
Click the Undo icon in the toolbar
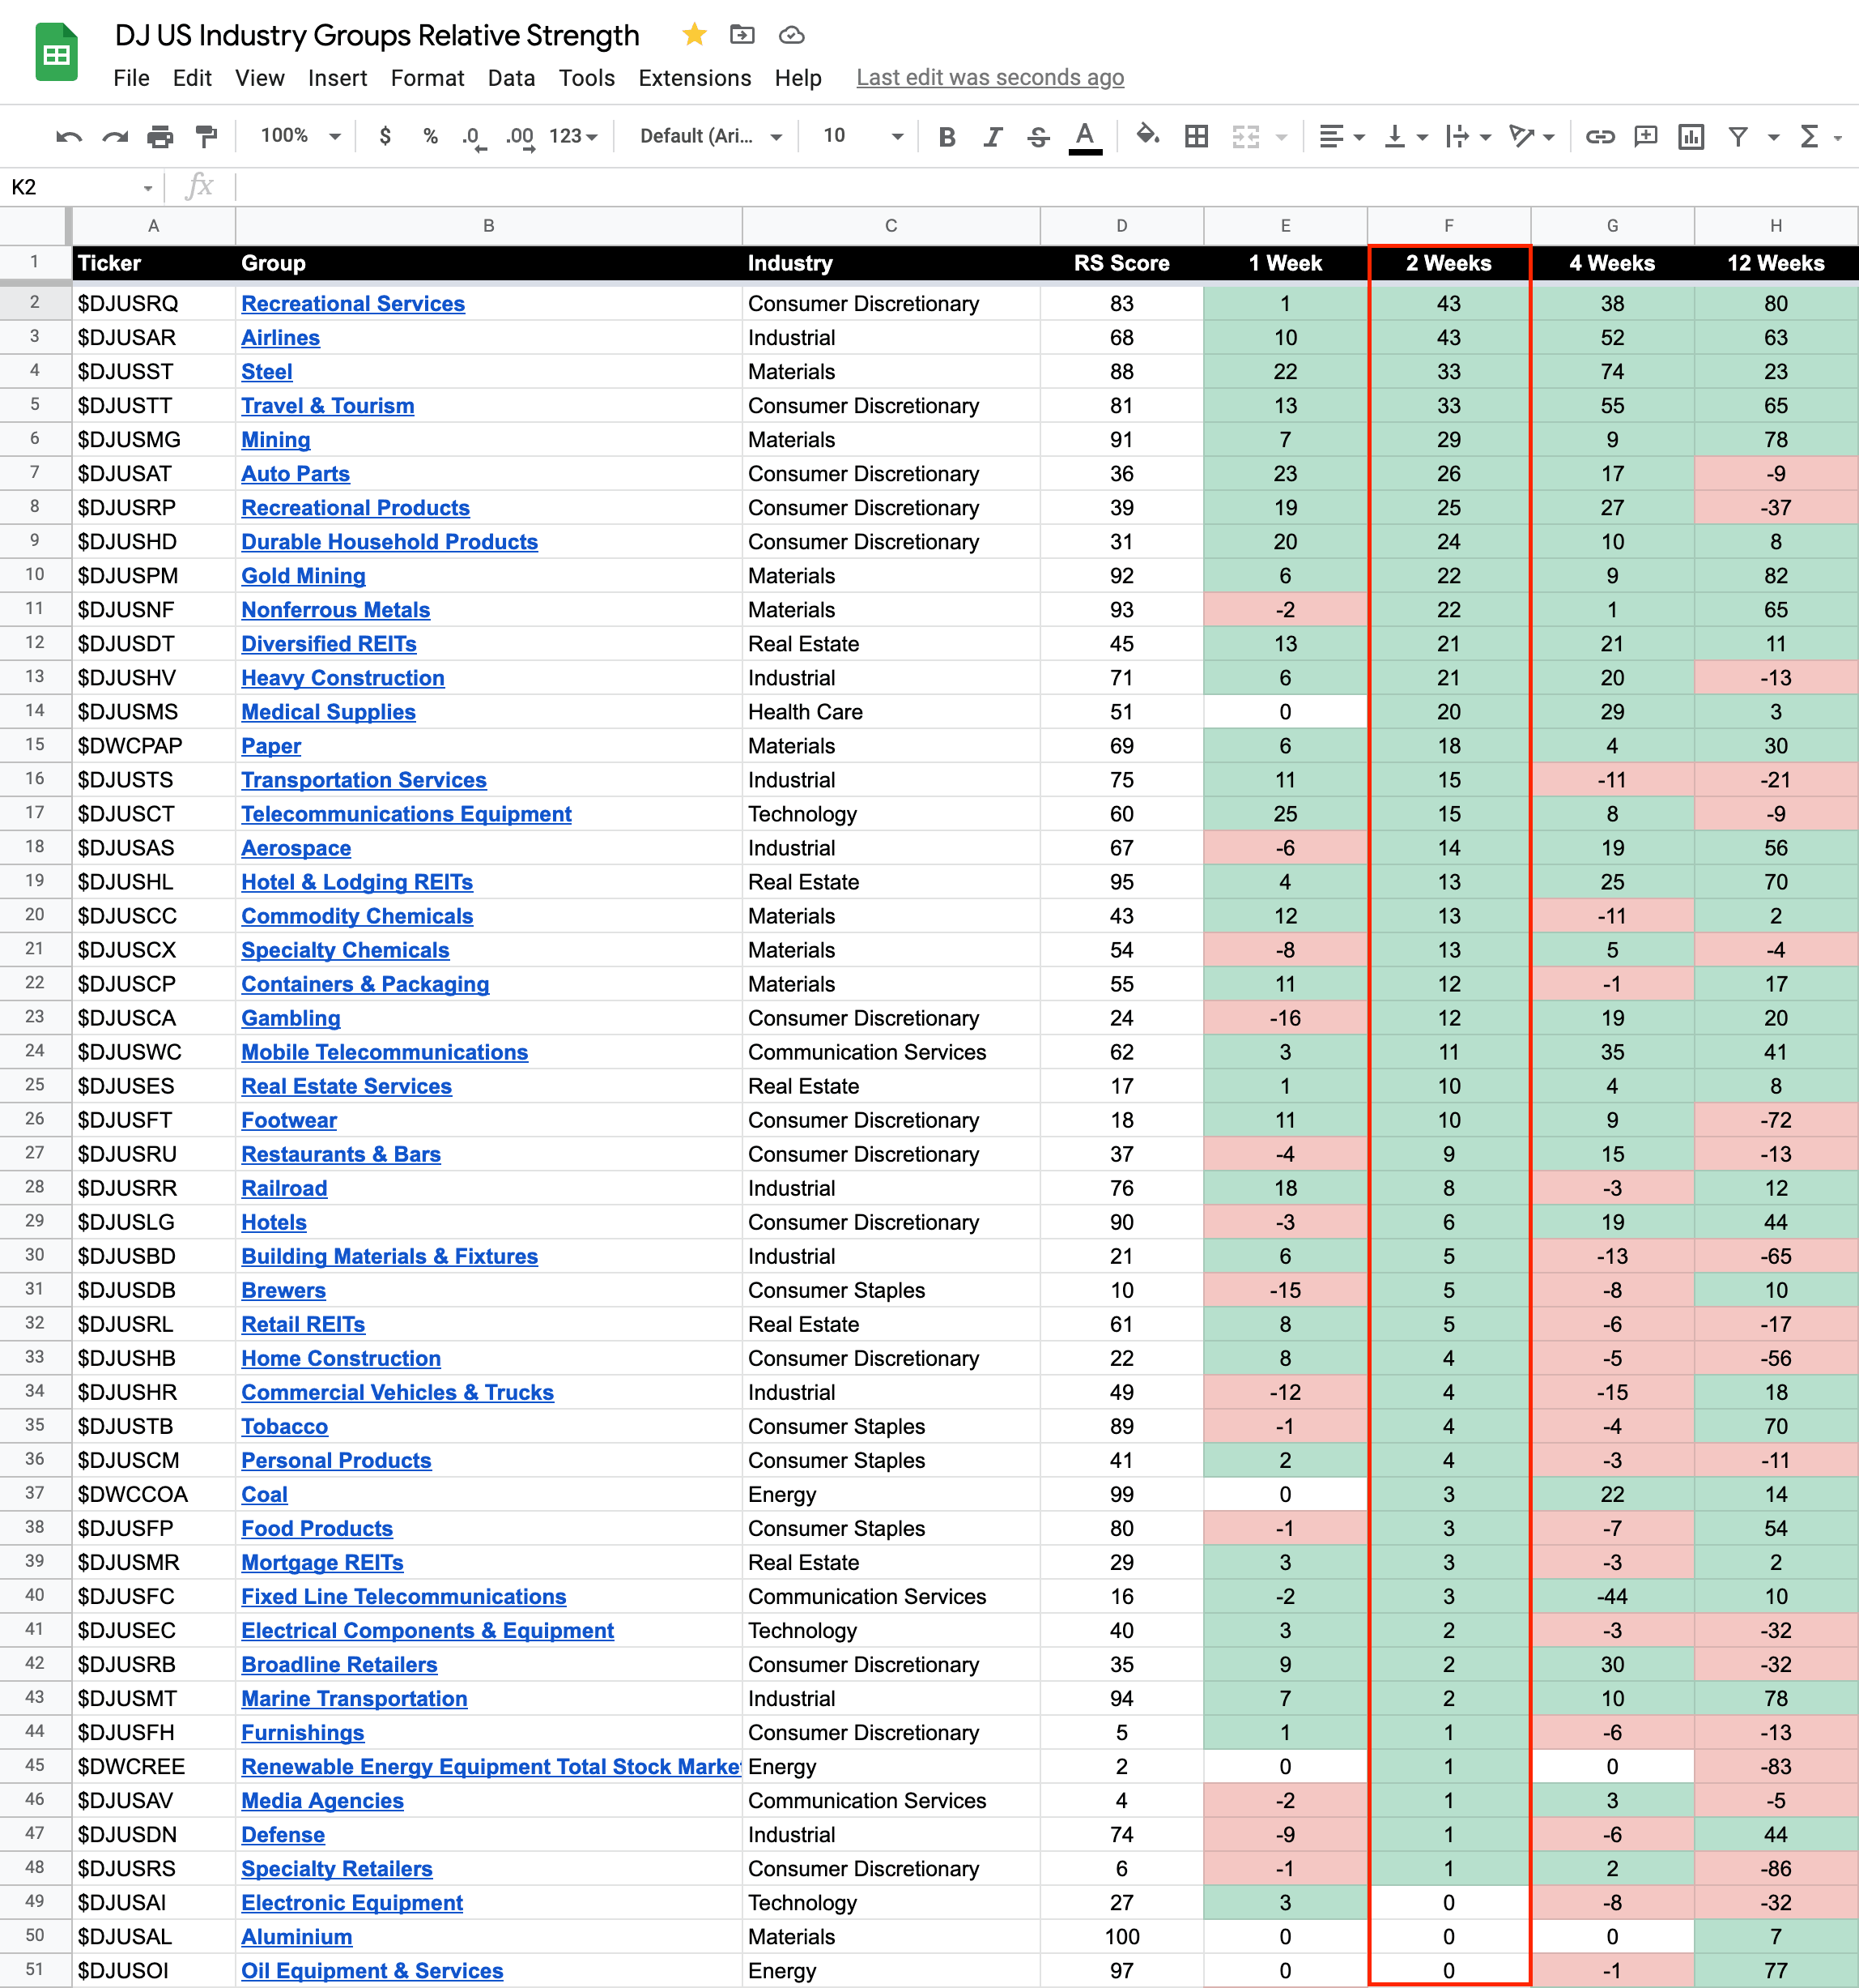68,136
